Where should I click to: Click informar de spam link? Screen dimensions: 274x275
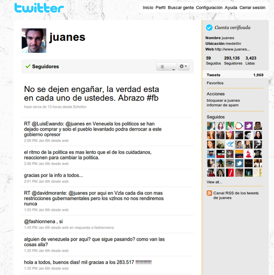click(x=222, y=105)
